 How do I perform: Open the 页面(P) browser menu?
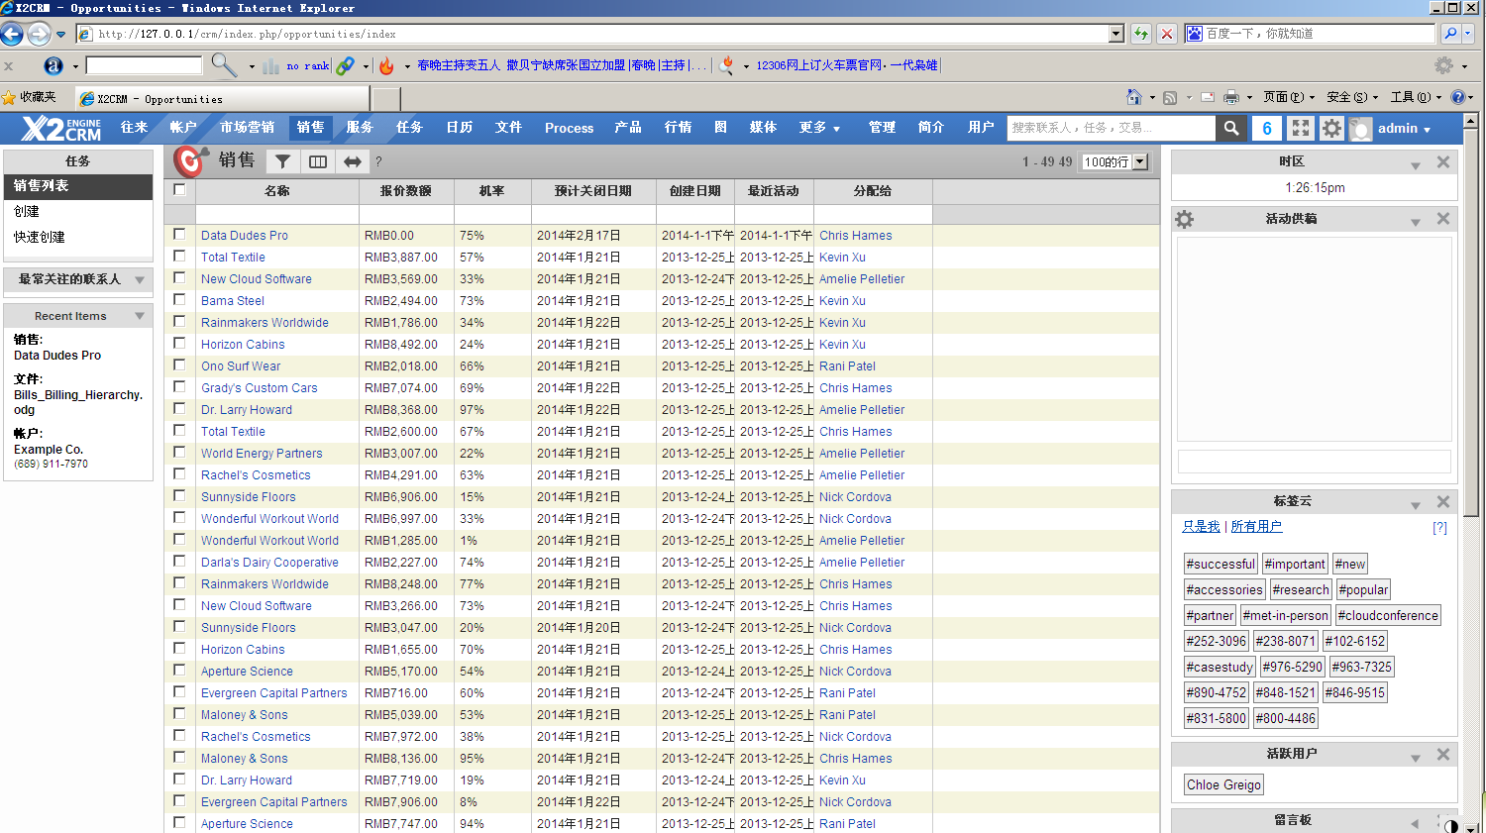(x=1289, y=97)
